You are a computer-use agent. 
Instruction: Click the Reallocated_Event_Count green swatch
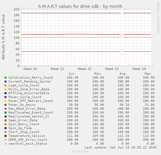pyautogui.click(x=6, y=113)
